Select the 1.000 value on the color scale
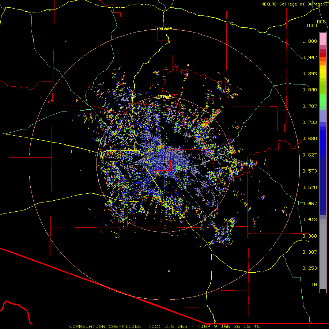Screen dimensions: 329x329 coord(310,41)
